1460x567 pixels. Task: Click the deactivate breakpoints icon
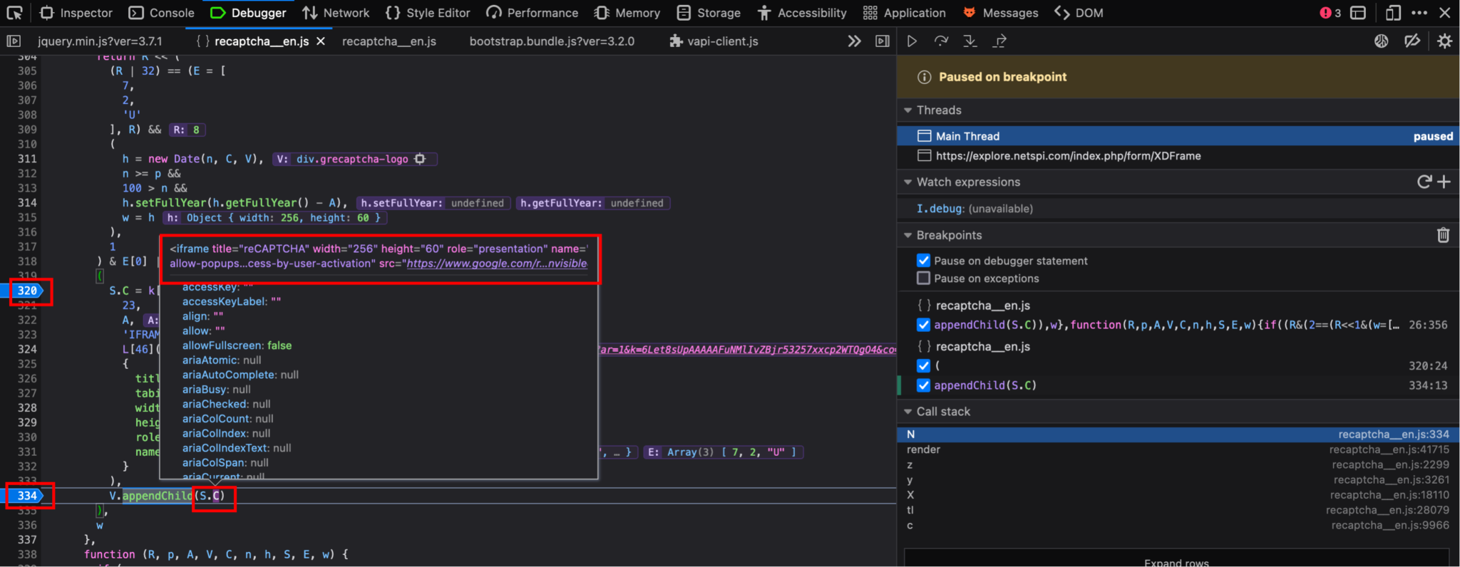tap(1412, 41)
